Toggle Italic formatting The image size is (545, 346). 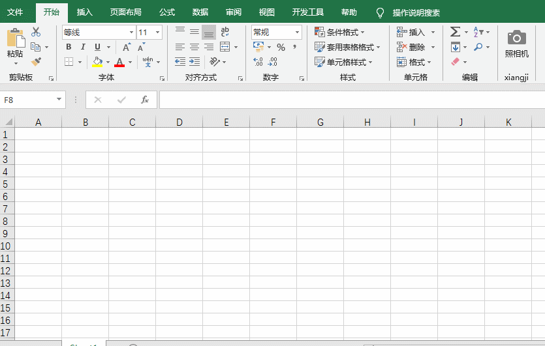83,47
